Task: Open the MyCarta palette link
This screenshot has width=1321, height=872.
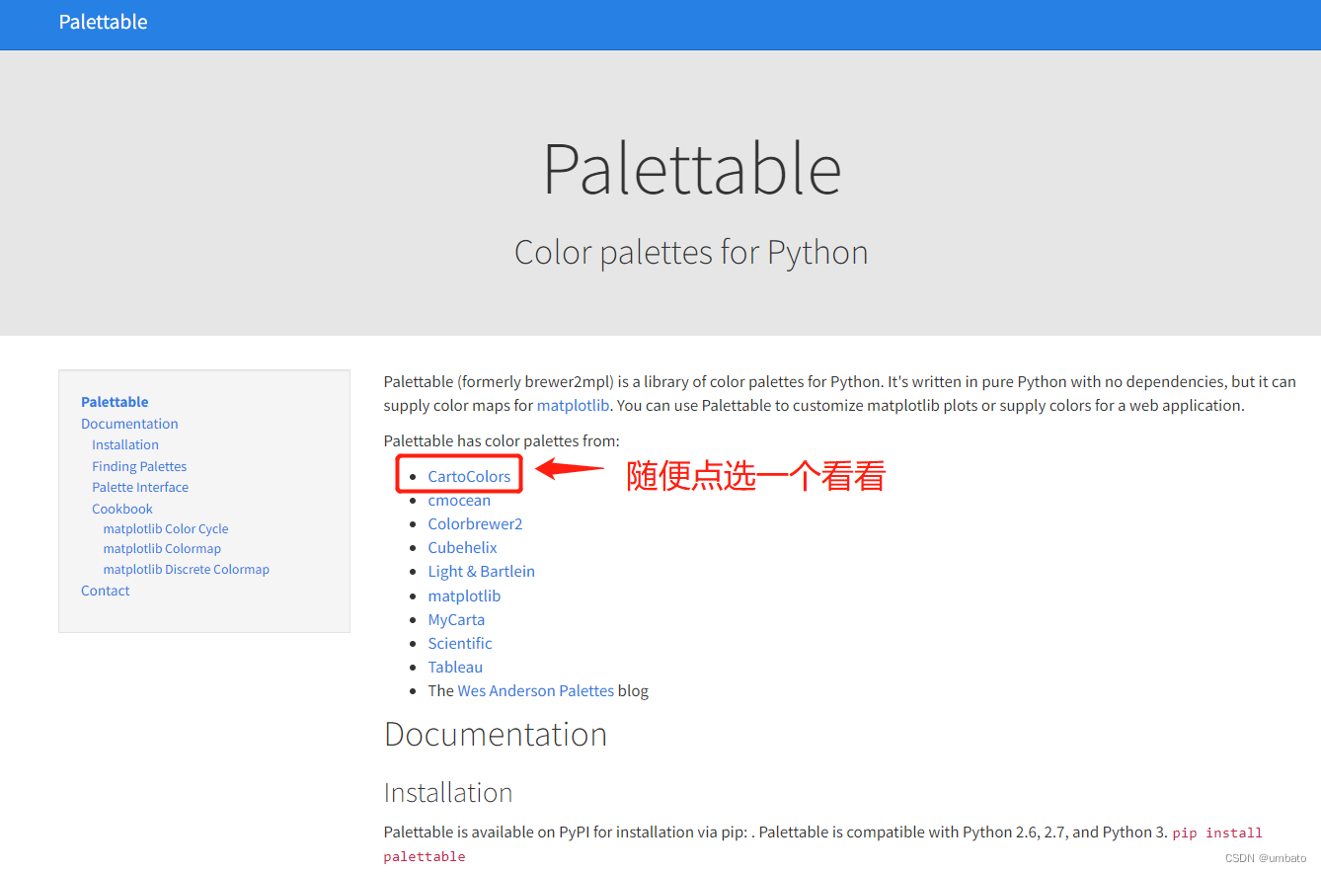Action: coord(456,619)
